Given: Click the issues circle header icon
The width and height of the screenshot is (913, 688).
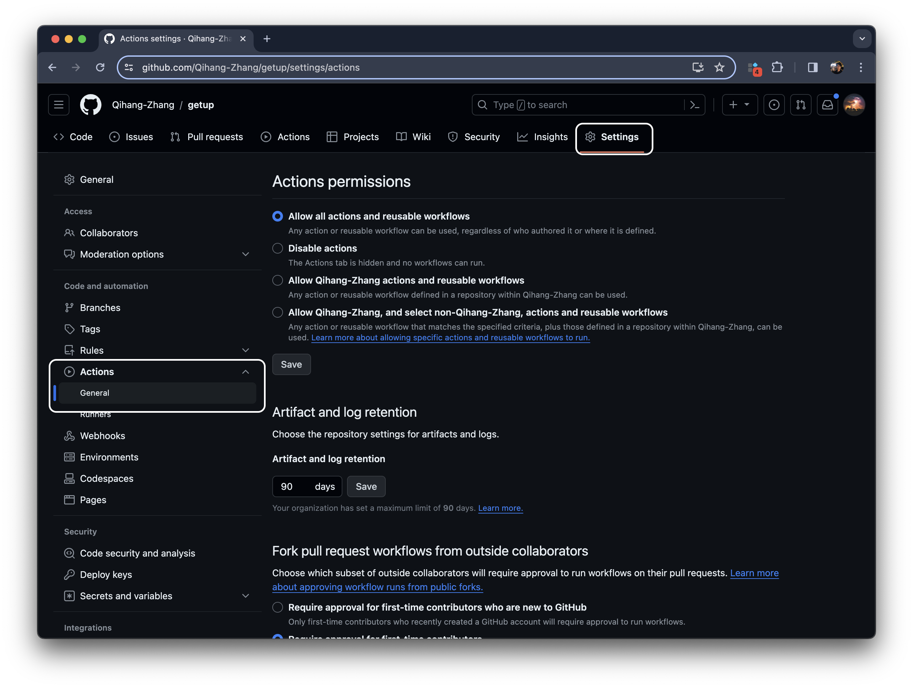Looking at the screenshot, I should coord(774,105).
